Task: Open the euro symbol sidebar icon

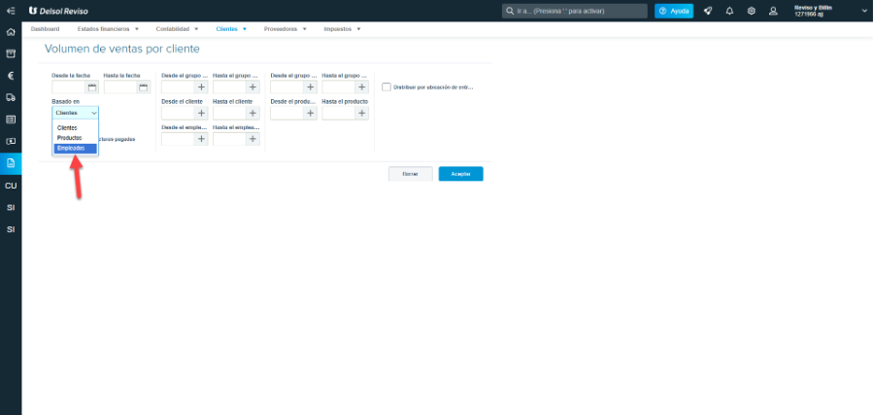Action: [11, 76]
